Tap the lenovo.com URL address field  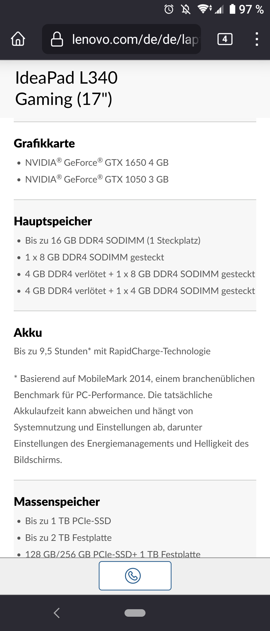coord(135,39)
